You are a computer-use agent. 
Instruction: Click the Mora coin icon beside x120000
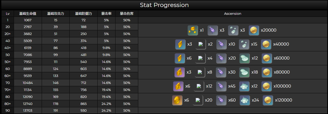point(268,100)
